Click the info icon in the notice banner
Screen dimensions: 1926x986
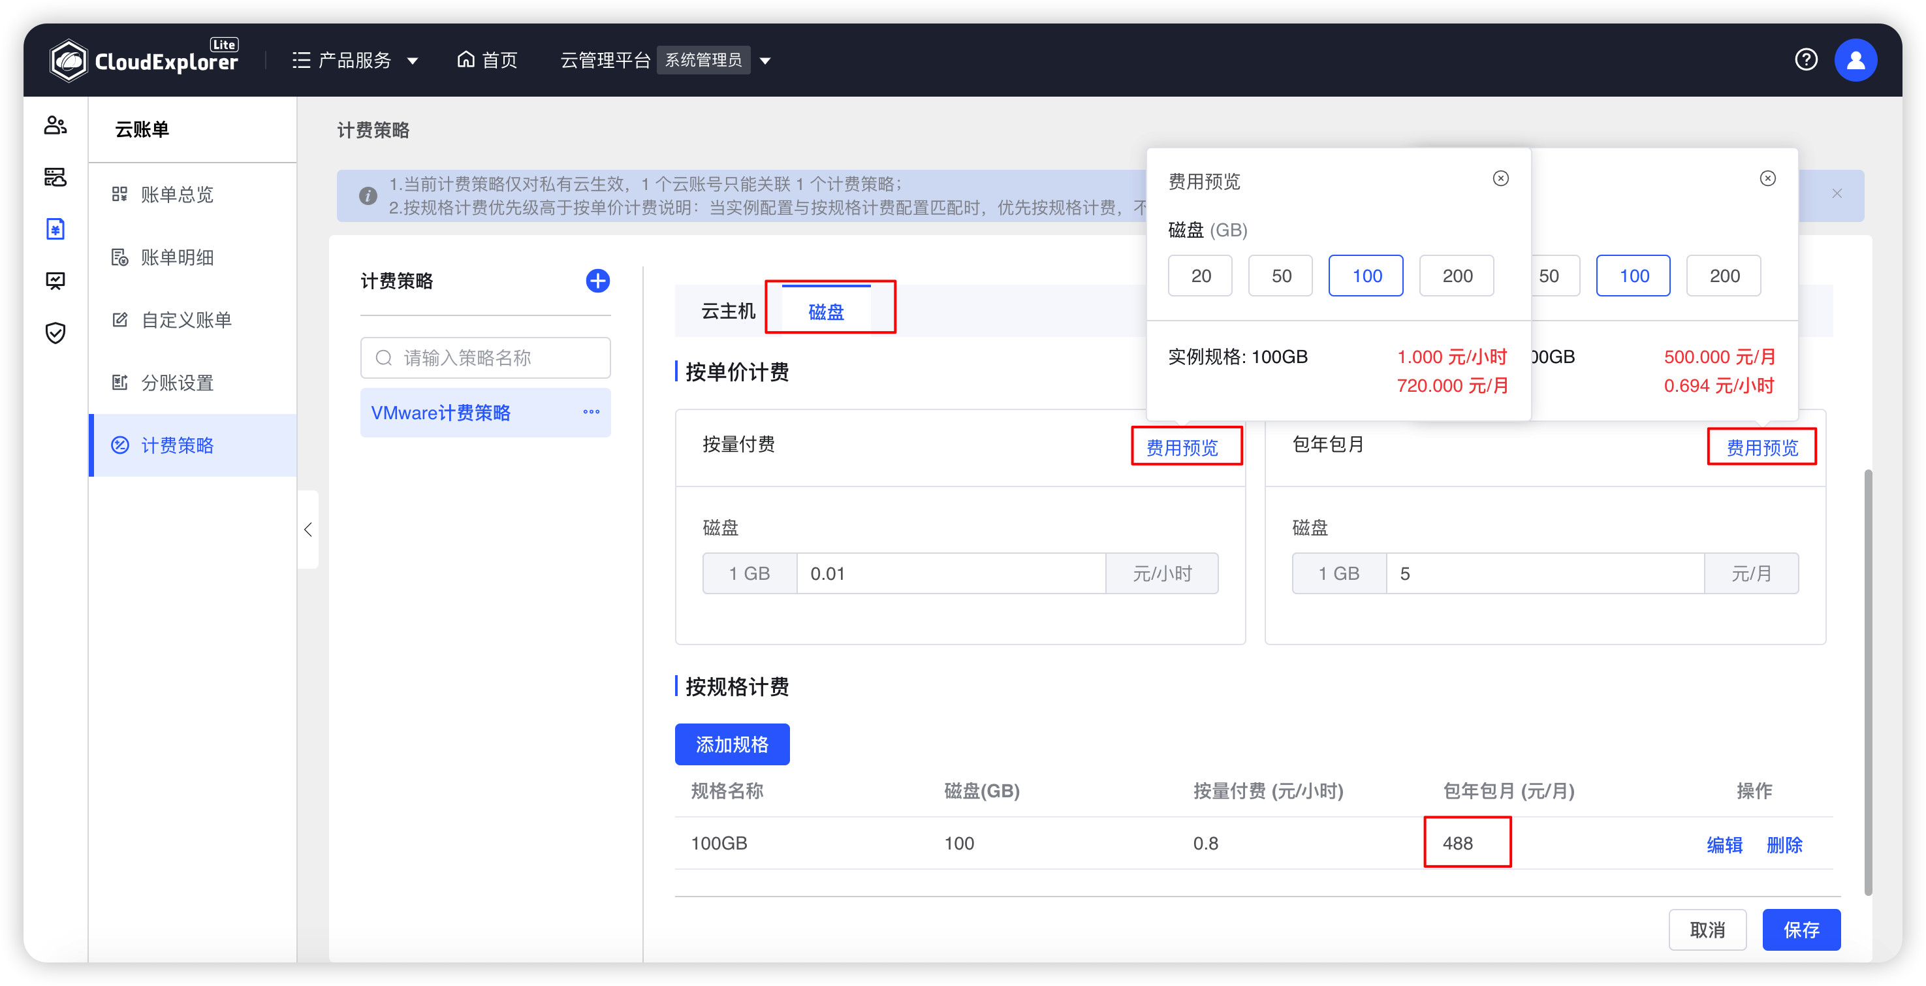coord(368,196)
